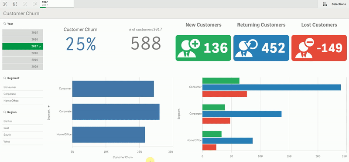Select the Corporate bar in churn chart
Image resolution: width=349 pixels, height=162 pixels.
point(116,111)
